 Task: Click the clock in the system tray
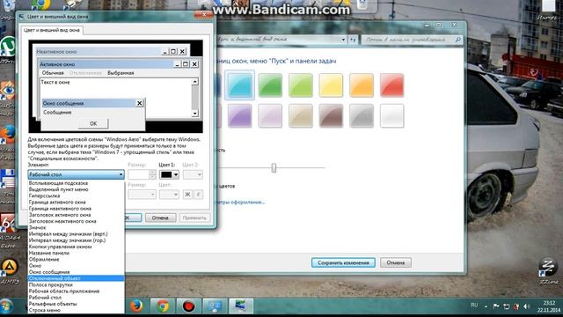pyautogui.click(x=549, y=306)
